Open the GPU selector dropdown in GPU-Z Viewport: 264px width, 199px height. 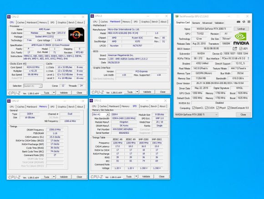click(196, 115)
